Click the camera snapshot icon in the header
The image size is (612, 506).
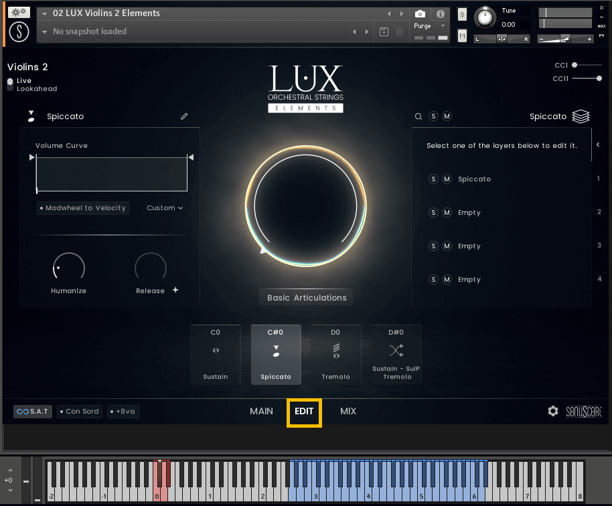point(420,13)
